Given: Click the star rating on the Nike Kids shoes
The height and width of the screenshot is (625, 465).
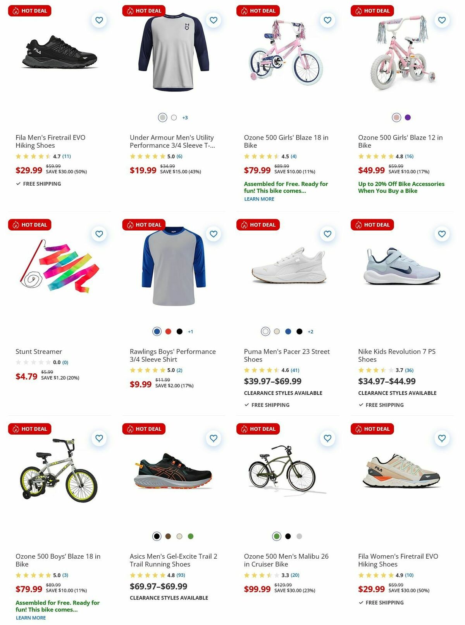Looking at the screenshot, I should point(375,370).
